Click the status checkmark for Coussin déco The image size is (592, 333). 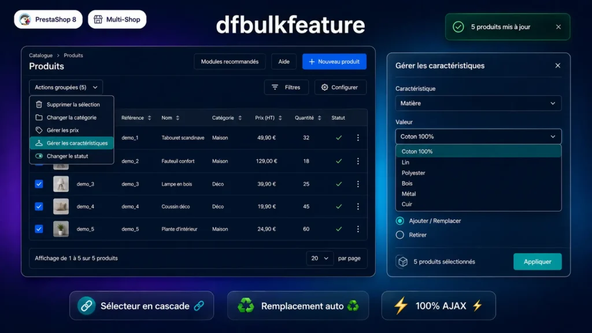[339, 206]
